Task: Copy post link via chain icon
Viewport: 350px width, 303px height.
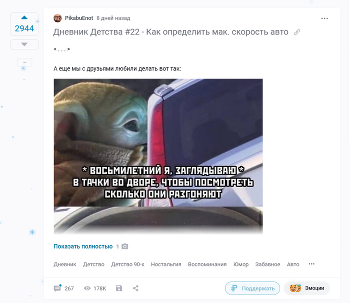Action: (x=297, y=32)
